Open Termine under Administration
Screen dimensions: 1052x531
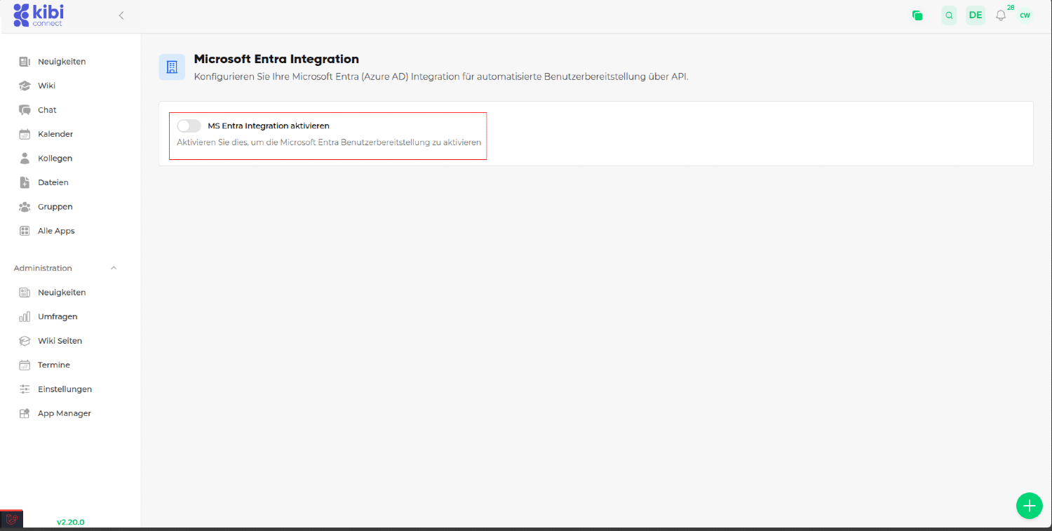(x=54, y=365)
